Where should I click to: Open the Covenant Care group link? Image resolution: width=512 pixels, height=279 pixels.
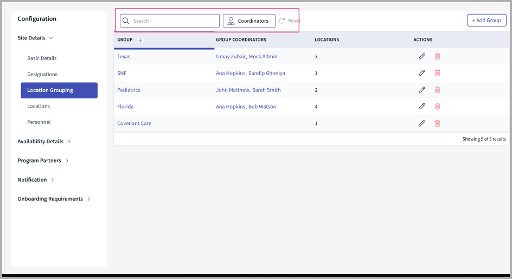click(134, 123)
